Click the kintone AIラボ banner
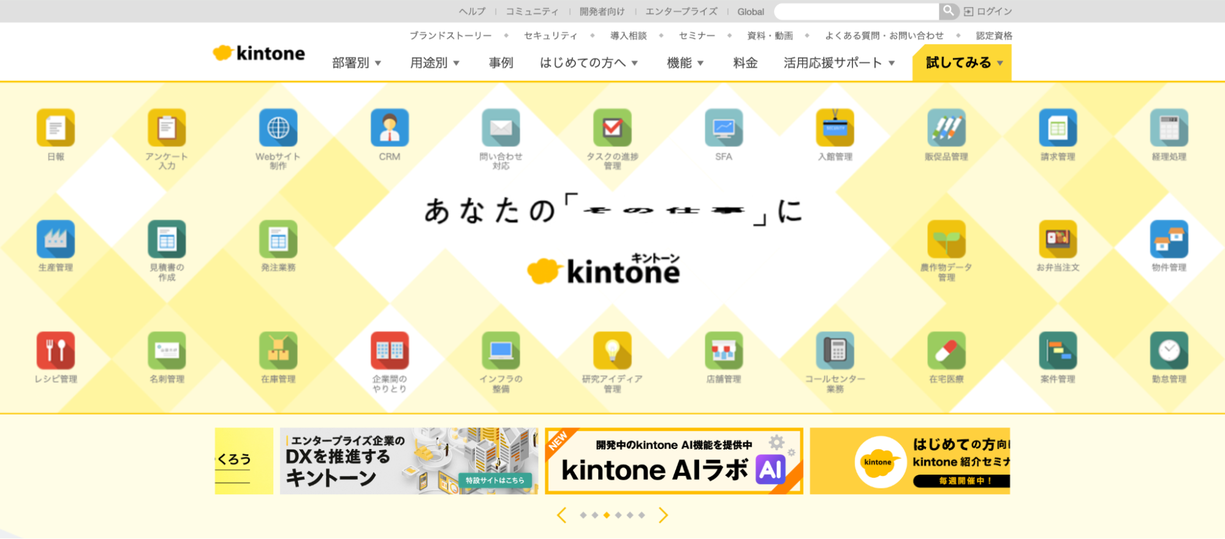This screenshot has width=1225, height=539. pyautogui.click(x=673, y=461)
